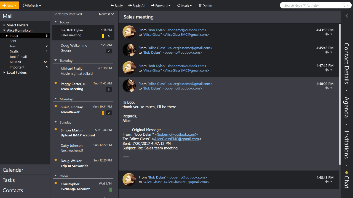353x198 pixels.
Task: Click reply arrow on 4:45:43 PM message
Action: tap(327, 52)
